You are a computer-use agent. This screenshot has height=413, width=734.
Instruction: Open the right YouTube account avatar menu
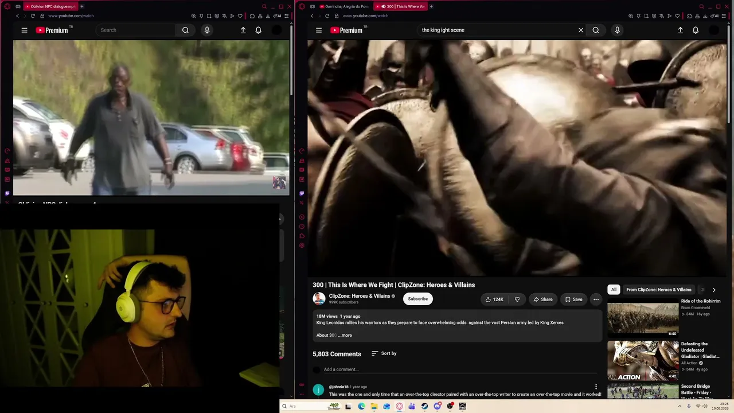(714, 30)
